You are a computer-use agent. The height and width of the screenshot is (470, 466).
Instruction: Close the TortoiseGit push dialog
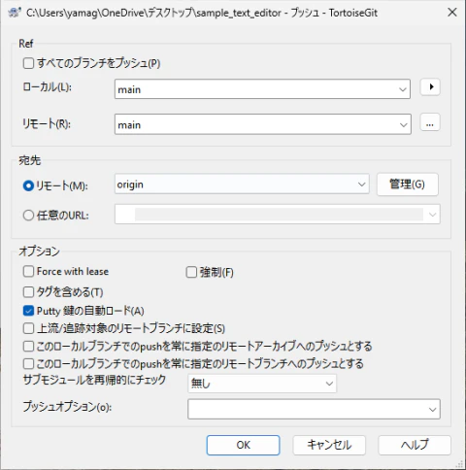coord(452,13)
